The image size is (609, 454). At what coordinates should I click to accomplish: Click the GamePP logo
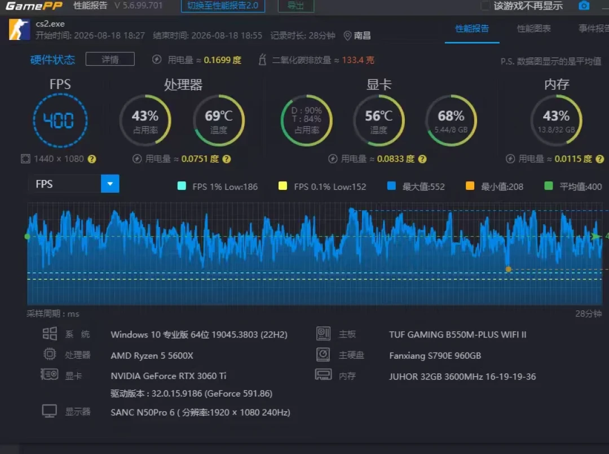coord(34,6)
